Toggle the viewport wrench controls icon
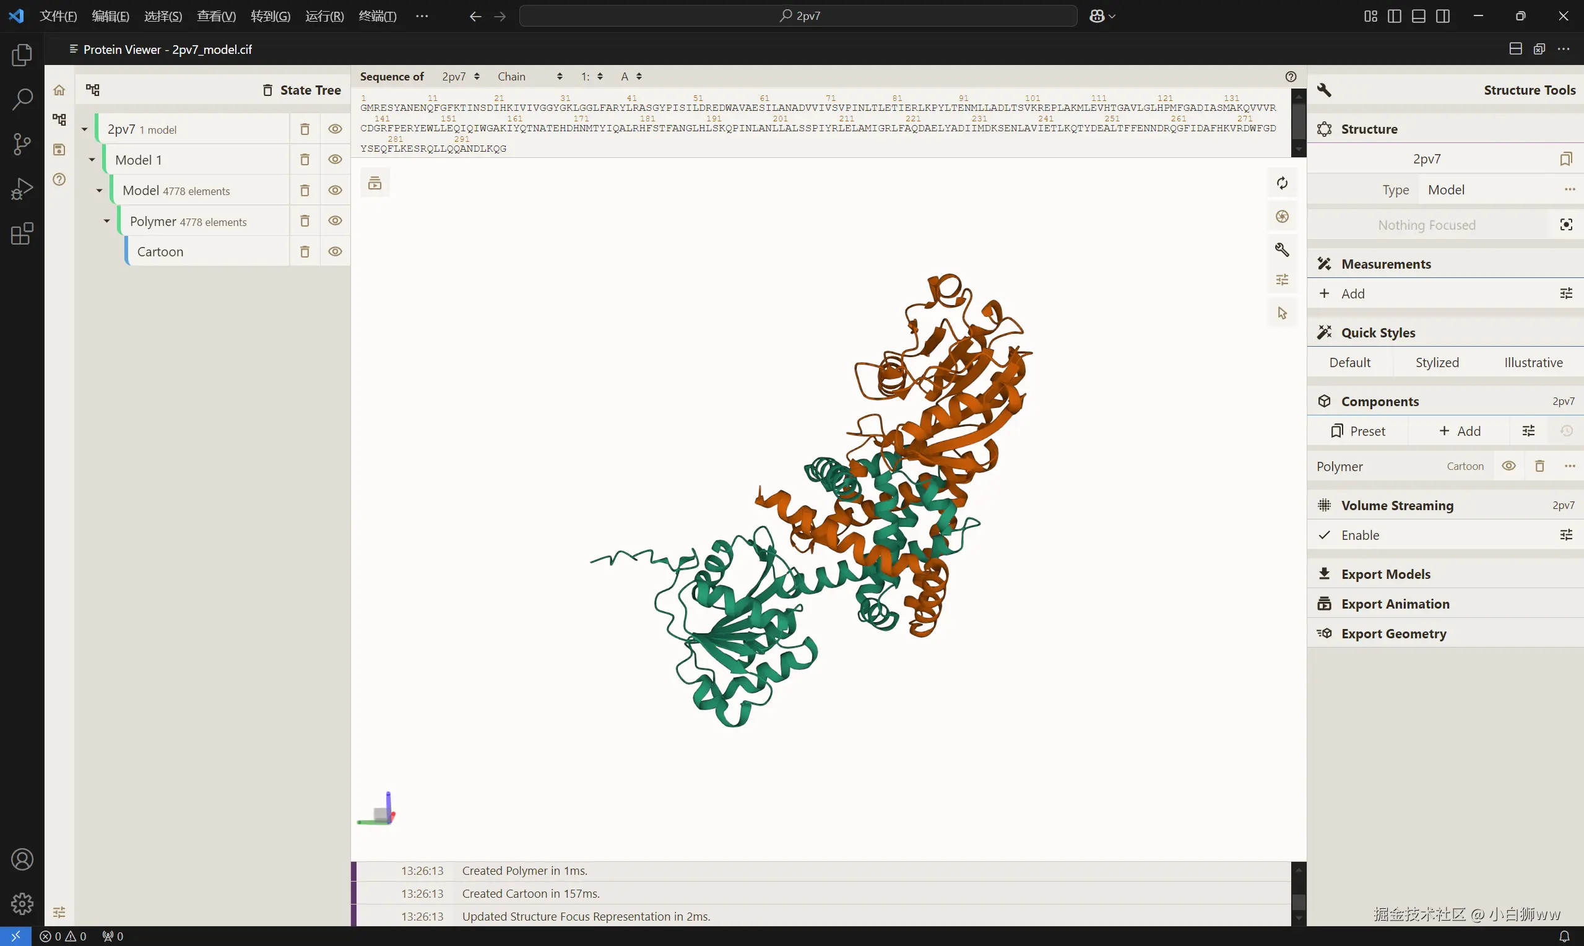1584x946 pixels. pyautogui.click(x=1282, y=250)
